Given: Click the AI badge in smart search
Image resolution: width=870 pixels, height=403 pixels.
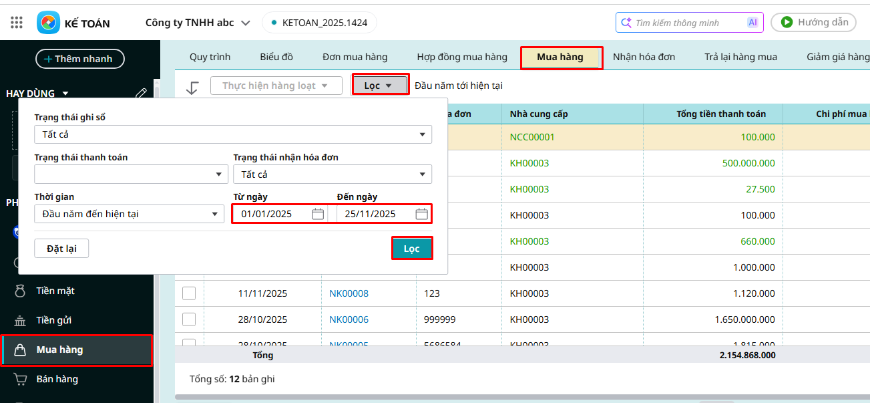Looking at the screenshot, I should click(752, 23).
